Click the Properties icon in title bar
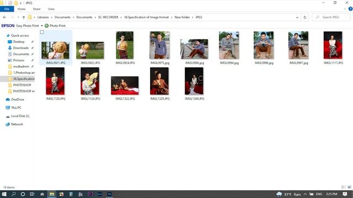Image resolution: width=353 pixels, height=198 pixels. tap(10, 3)
